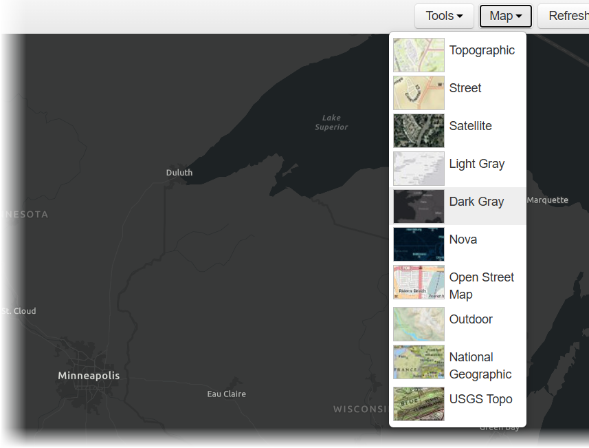This screenshot has width=589, height=448.
Task: Click the Lake Superior label on map
Action: pos(331,122)
